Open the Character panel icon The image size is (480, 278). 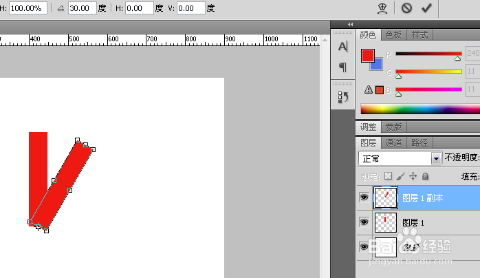(343, 47)
